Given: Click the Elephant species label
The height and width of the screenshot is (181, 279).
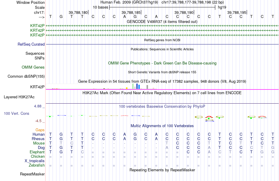Looking at the screenshot, I should [x=37, y=152].
